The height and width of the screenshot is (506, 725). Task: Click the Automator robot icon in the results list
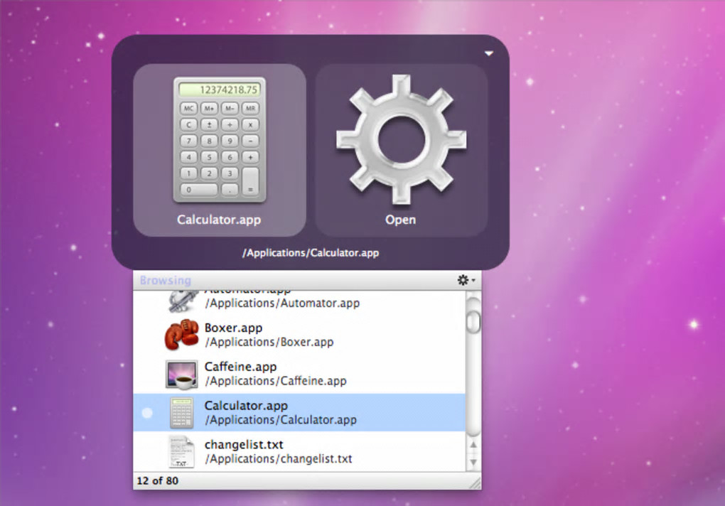[x=182, y=301]
